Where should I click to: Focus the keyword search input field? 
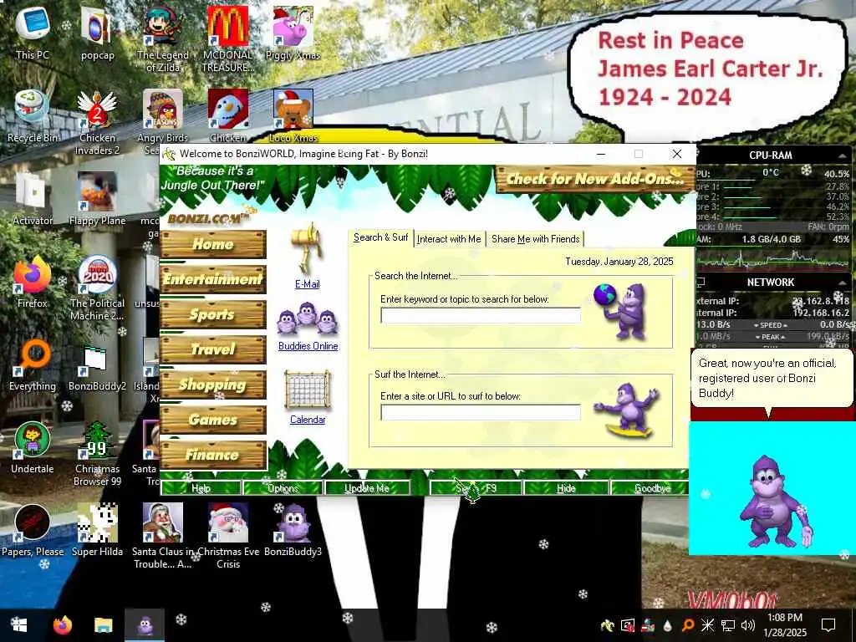point(481,315)
